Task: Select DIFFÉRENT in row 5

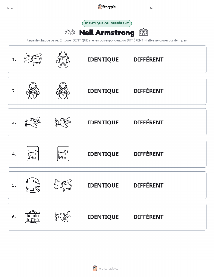Action: [x=149, y=185]
